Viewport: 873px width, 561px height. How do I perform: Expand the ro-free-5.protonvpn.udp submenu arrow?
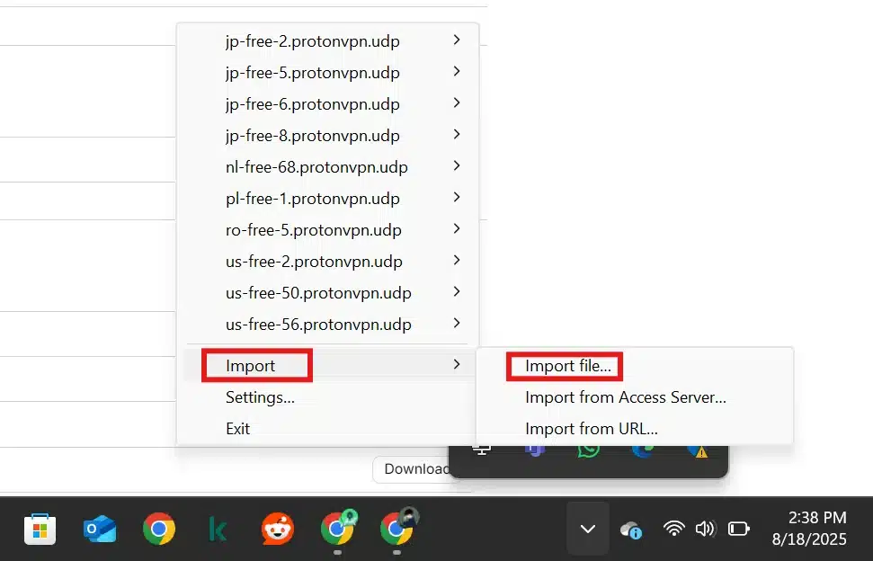pos(457,228)
